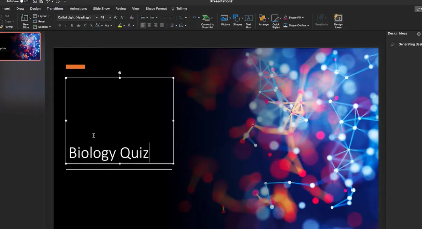The width and height of the screenshot is (422, 229).
Task: Click the Bold formatting icon
Action: 60,26
